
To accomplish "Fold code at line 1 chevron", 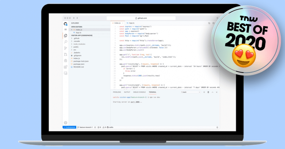I will [118, 26].
